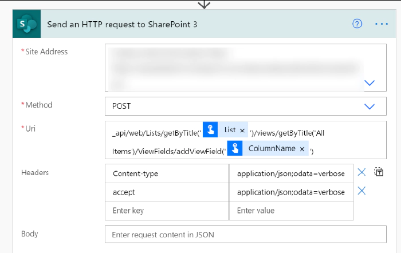Open the action's more options ellipsis menu
The width and height of the screenshot is (401, 253).
coord(382,24)
